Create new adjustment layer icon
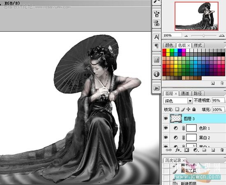The width and height of the screenshot is (226, 185). pyautogui.click(x=196, y=150)
